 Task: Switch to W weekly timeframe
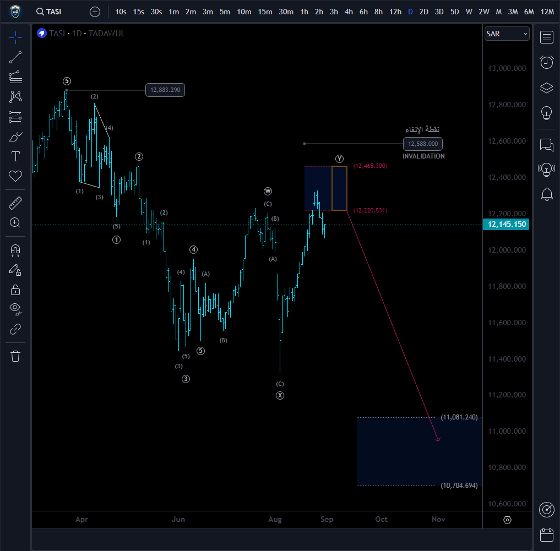[469, 12]
